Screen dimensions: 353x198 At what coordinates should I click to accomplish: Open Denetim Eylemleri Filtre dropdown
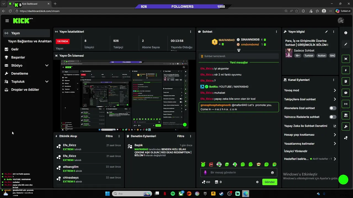pyautogui.click(x=181, y=136)
